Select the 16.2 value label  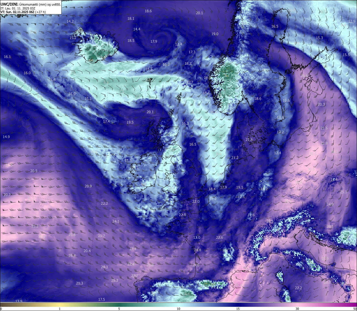click(x=166, y=64)
